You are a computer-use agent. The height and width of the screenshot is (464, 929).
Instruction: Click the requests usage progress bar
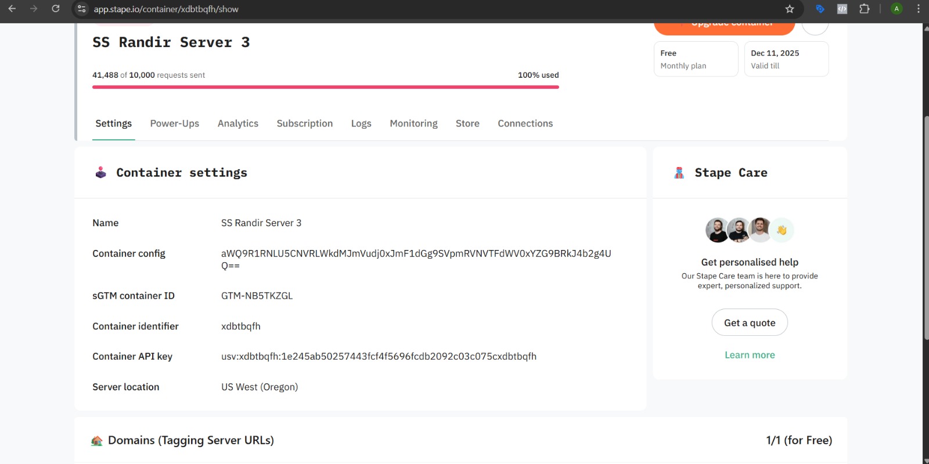[x=325, y=87]
